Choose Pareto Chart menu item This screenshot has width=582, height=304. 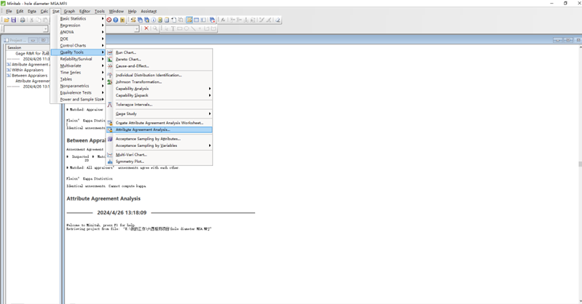(160, 60)
